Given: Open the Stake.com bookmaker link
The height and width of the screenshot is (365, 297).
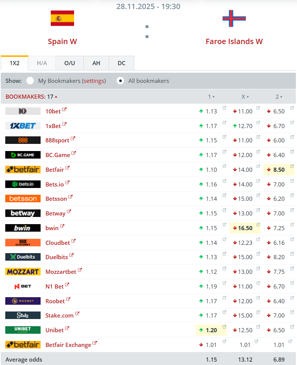Looking at the screenshot, I should coord(59,315).
